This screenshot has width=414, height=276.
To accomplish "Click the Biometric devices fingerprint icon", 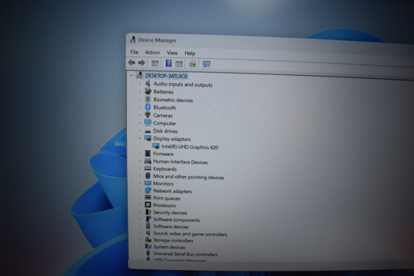I will click(148, 99).
